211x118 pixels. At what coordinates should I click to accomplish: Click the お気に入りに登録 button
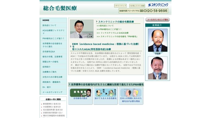point(137,5)
